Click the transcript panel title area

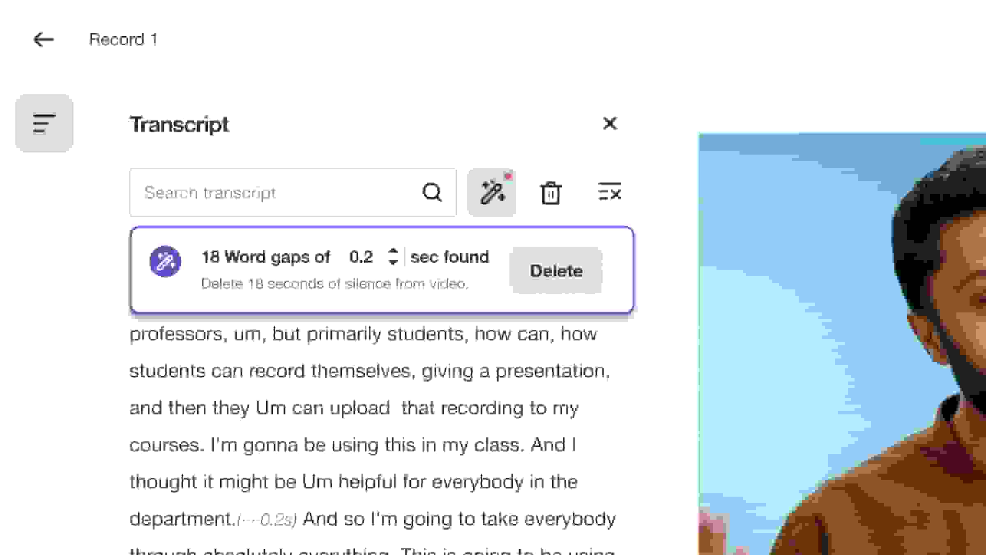(x=179, y=124)
